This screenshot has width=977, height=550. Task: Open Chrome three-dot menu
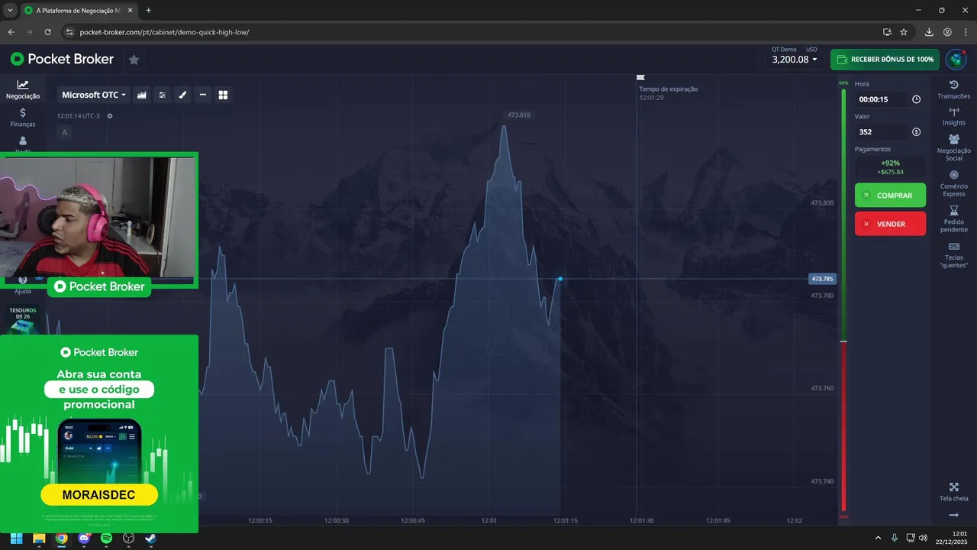966,32
